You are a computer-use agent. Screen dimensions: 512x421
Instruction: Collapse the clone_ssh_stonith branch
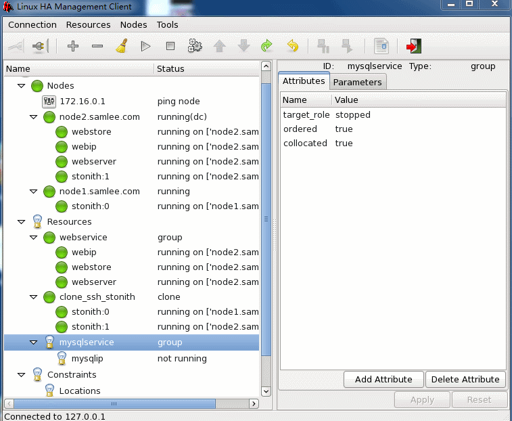[34, 297]
